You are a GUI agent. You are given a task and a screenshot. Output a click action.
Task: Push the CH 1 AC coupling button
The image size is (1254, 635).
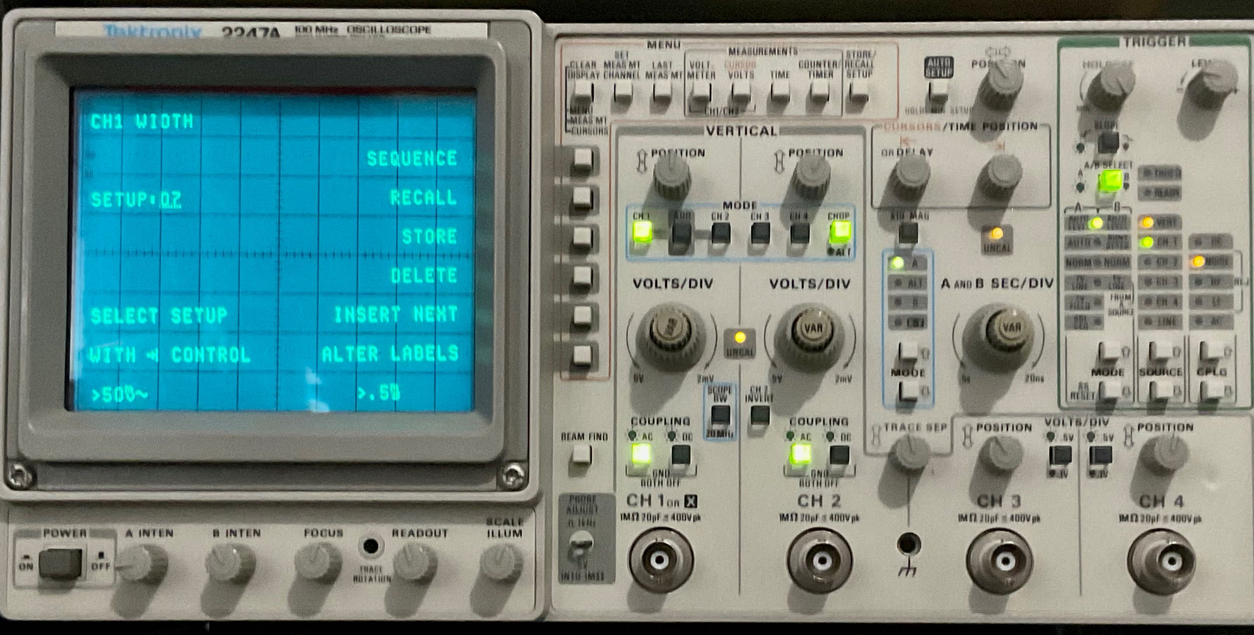(x=642, y=453)
